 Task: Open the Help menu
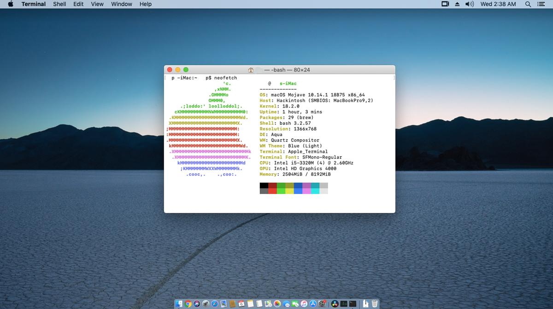pyautogui.click(x=146, y=4)
